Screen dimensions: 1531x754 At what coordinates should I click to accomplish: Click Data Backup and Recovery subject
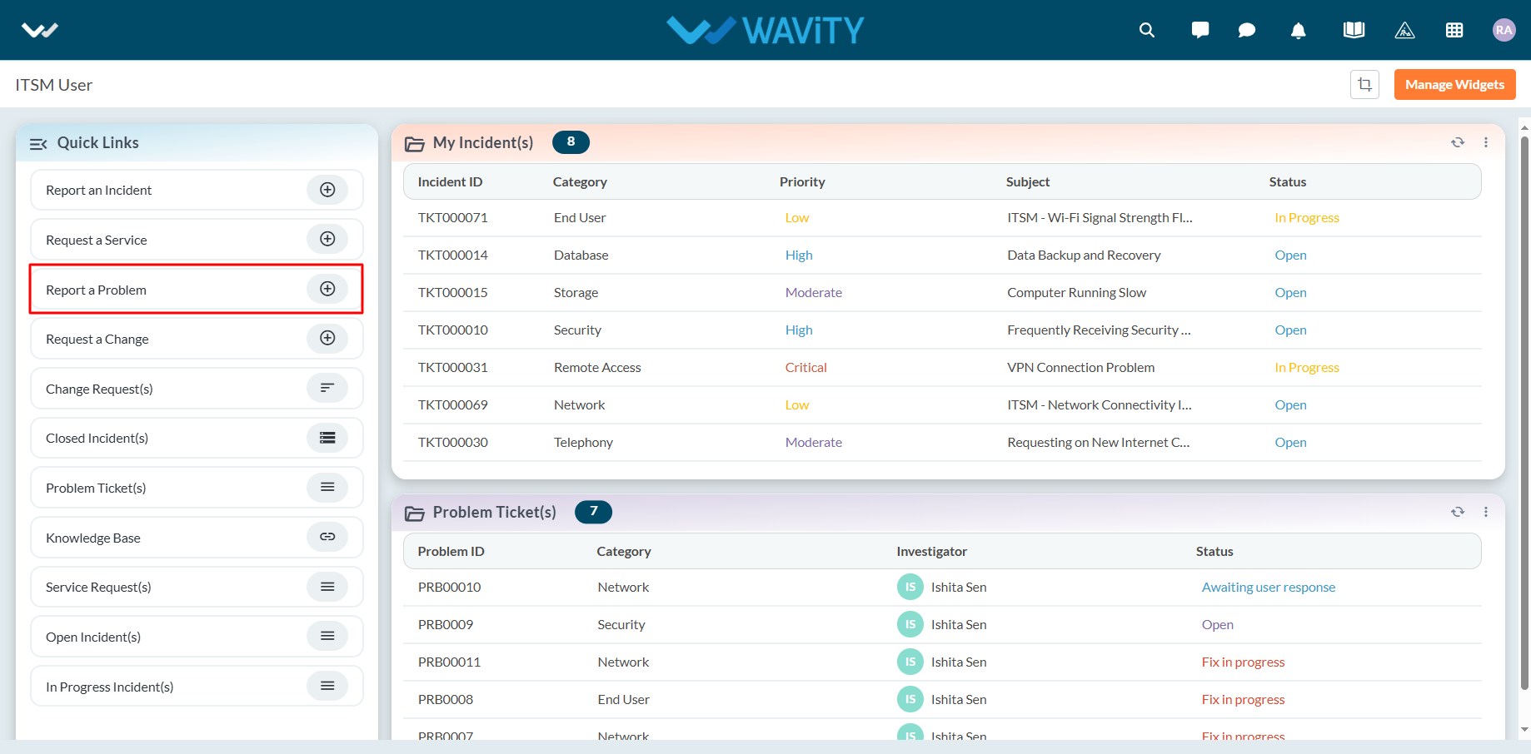[1084, 255]
